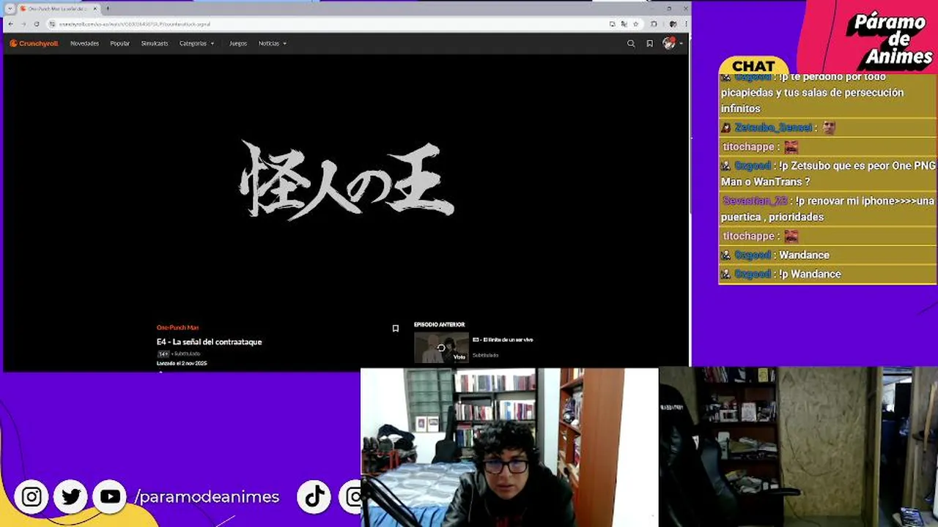
Task: Reload the page with the browser refresh icon
Action: tap(37, 23)
